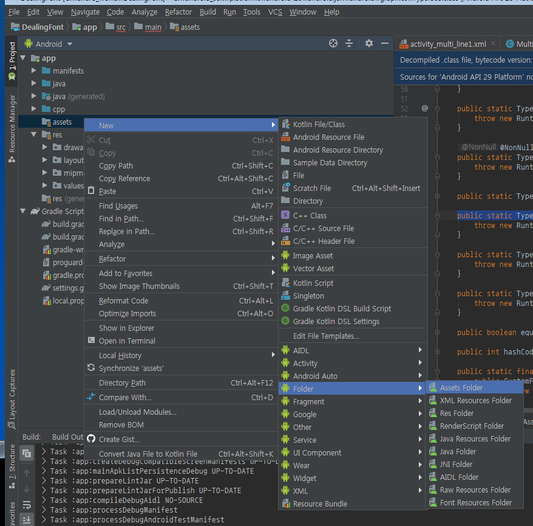Open Layout Captures side tab
The width and height of the screenshot is (533, 526).
coord(12,398)
